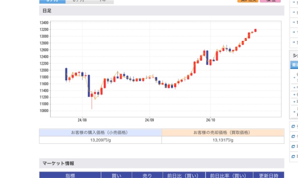
Task: Open the blue 最近 tab in right sidebar
Action: click(x=294, y=65)
